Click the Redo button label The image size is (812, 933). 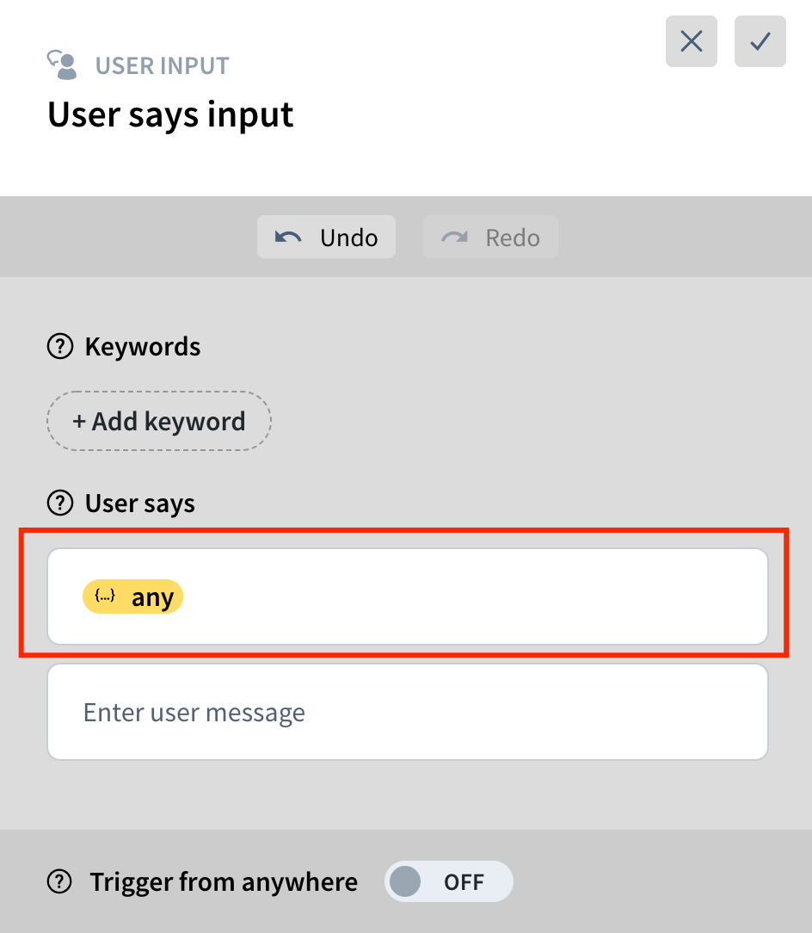512,238
